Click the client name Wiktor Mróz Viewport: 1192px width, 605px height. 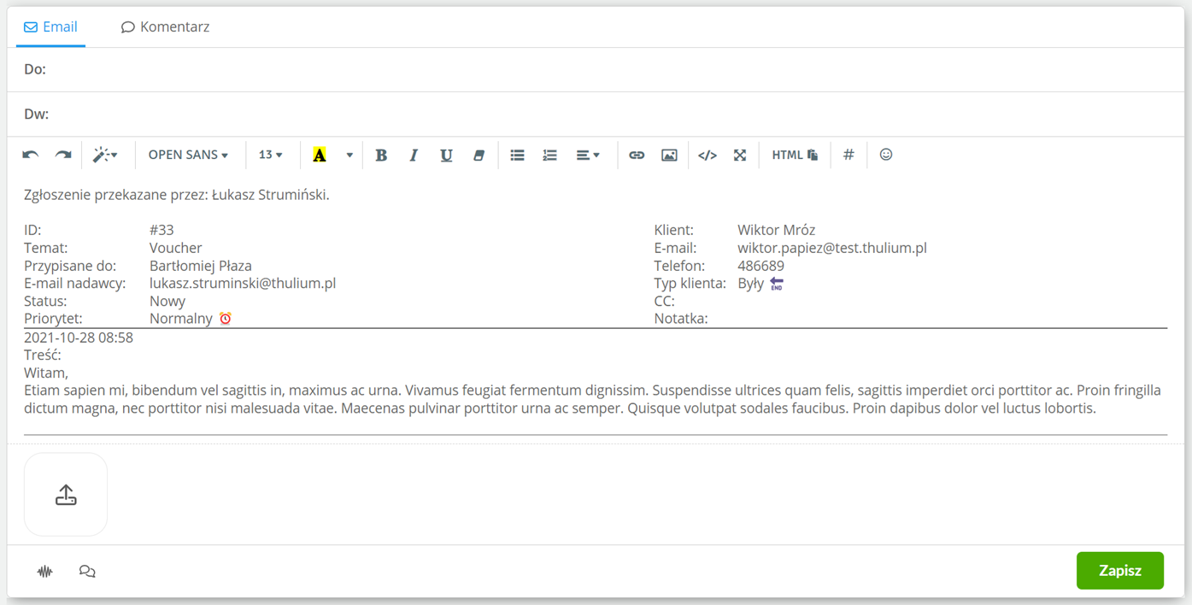pyautogui.click(x=777, y=230)
